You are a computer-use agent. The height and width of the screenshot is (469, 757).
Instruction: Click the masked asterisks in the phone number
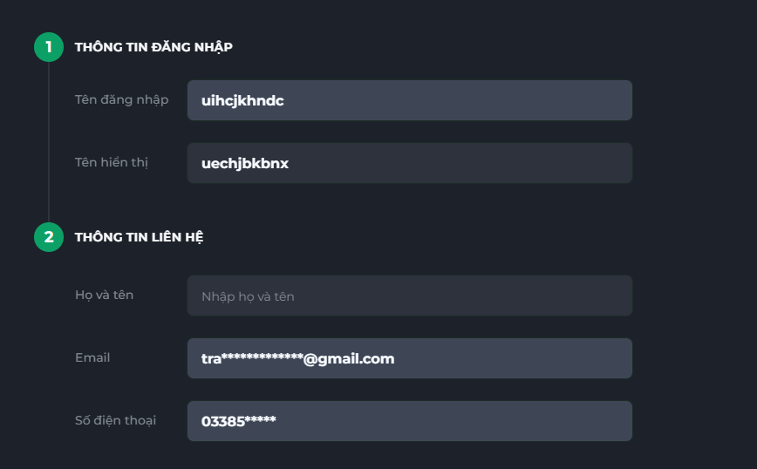pos(260,420)
